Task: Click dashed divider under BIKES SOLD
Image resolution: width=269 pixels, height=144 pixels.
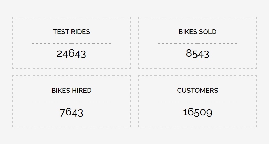Action: [198, 43]
